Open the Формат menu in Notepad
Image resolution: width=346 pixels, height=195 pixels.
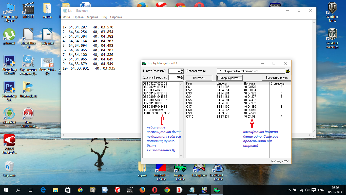click(x=92, y=17)
